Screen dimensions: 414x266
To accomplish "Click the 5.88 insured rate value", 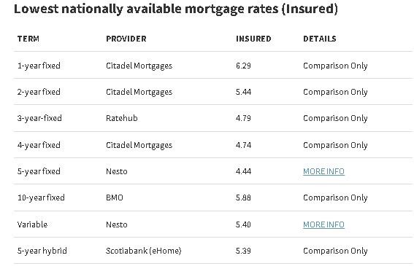I will [243, 197].
